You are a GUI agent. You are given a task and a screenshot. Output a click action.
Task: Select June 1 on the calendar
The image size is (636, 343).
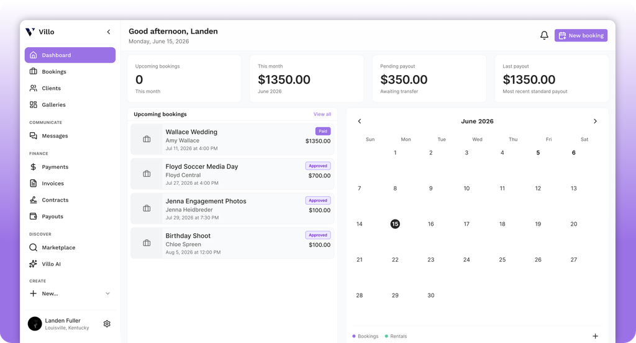click(395, 153)
